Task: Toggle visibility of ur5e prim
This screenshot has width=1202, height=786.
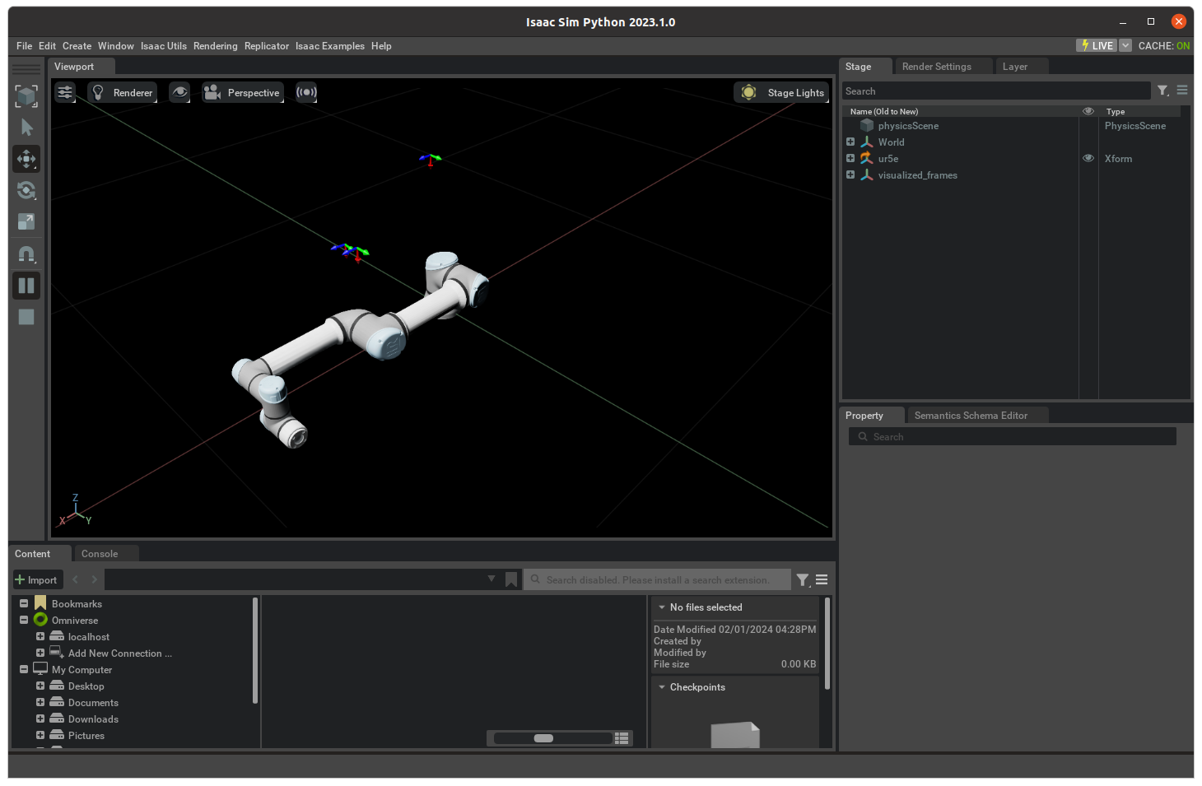Action: point(1088,158)
